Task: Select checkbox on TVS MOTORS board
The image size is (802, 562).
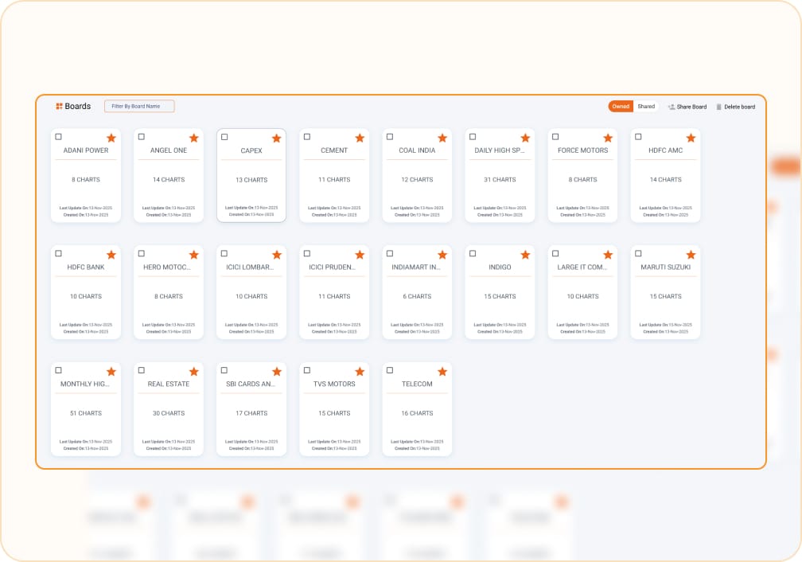Action: 307,371
